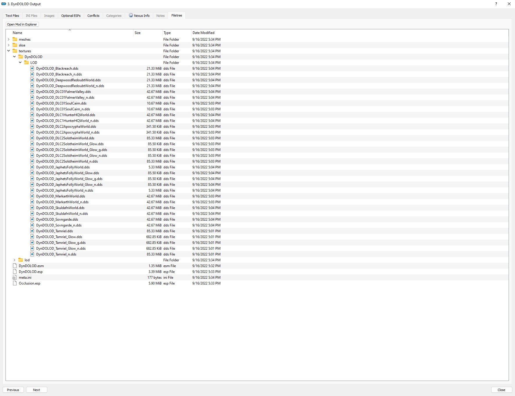Viewport: 515px width, 396px height.
Task: Click the DynDOLOD_DLC01FalmerValley.dds file icon
Action: click(32, 91)
